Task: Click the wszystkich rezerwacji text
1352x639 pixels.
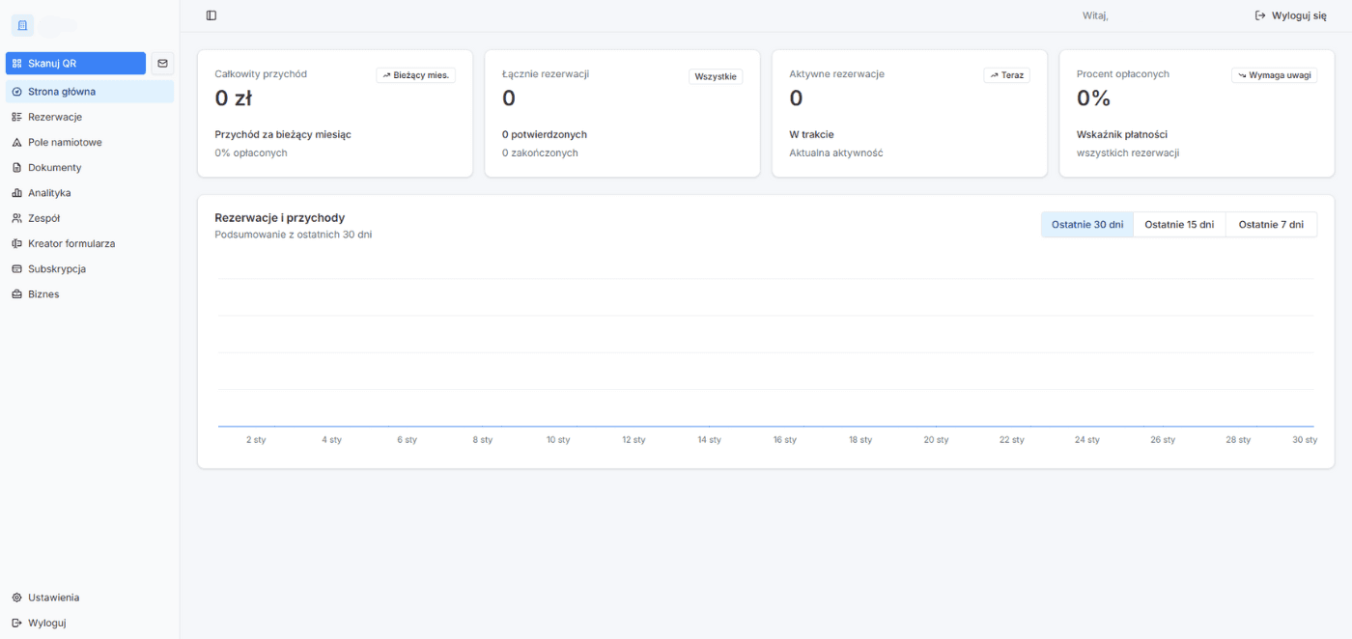Action: [1128, 153]
